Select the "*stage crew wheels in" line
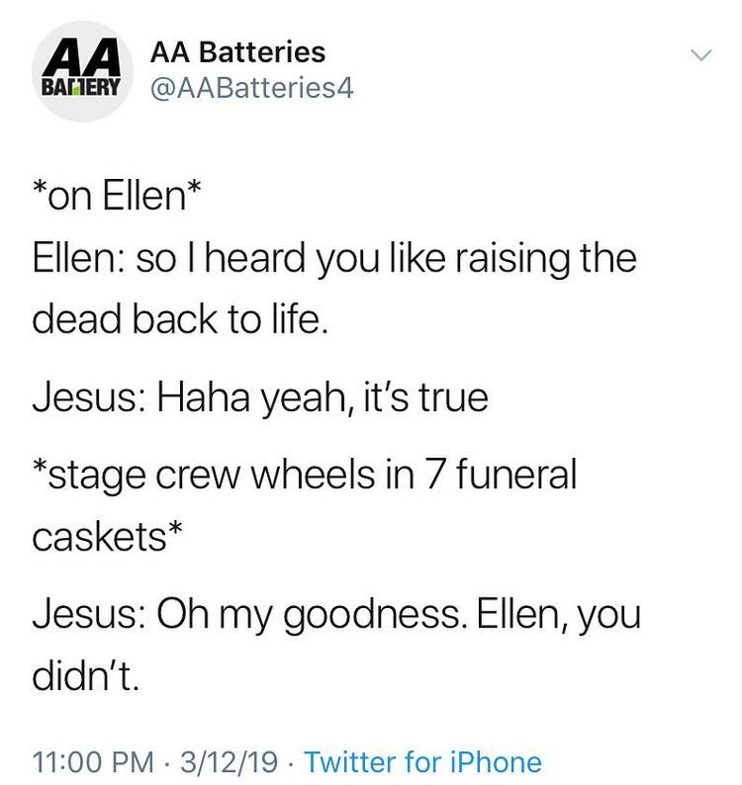 coord(304,473)
